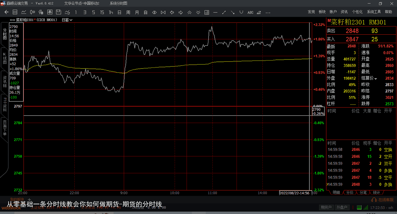Open the K线图 side tab
This screenshot has width=397, height=214.
pos(5,59)
